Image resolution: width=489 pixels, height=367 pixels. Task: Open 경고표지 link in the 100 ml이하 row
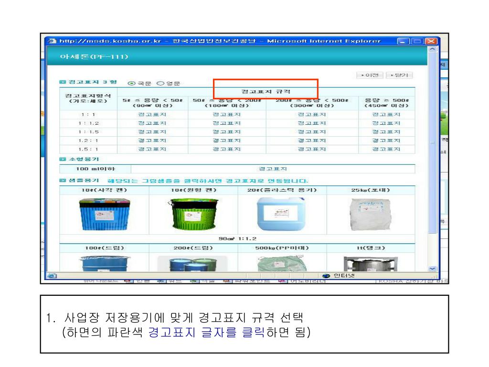(x=273, y=169)
